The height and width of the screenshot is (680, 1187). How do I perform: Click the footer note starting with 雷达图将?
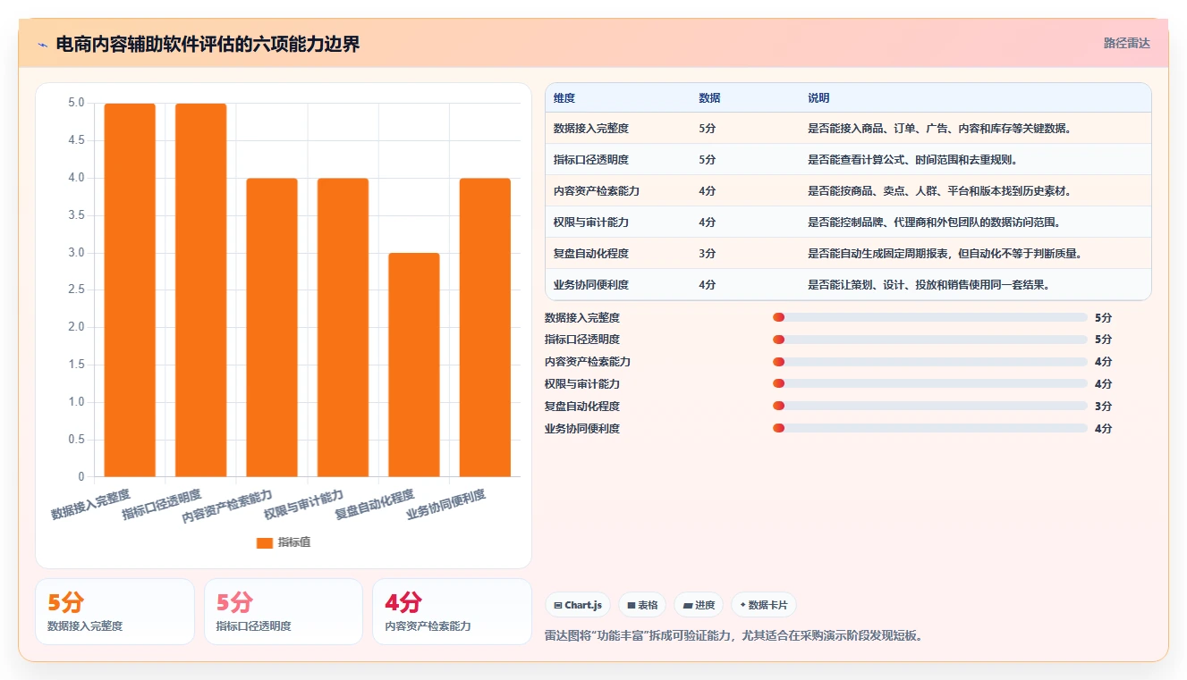point(733,636)
